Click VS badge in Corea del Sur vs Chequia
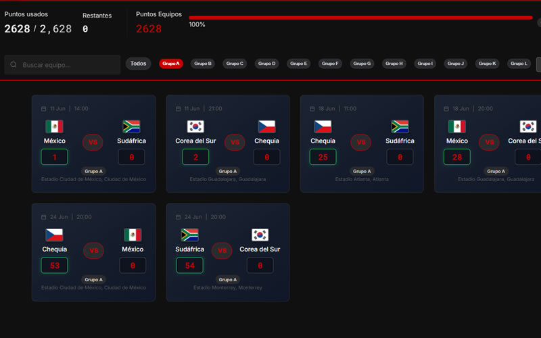The height and width of the screenshot is (338, 541). pos(235,143)
